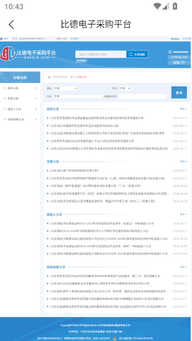Click 更多>> beside the 采购结果公示 section
This screenshot has width=192, height=341.
point(184,267)
